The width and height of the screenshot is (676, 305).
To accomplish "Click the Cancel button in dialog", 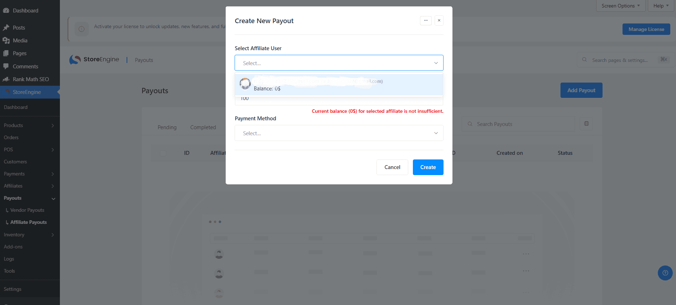I will tap(392, 167).
